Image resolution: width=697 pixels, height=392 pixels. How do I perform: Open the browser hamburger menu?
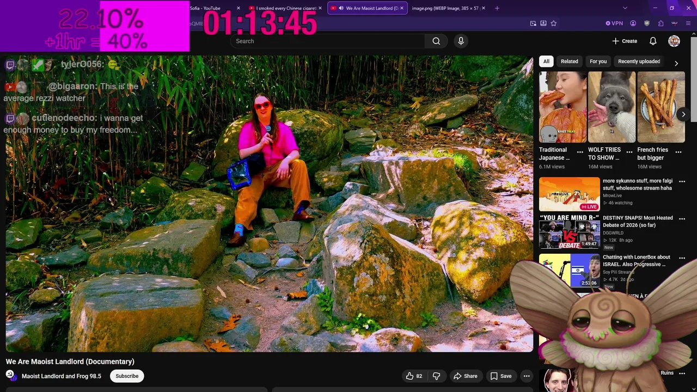(x=688, y=23)
